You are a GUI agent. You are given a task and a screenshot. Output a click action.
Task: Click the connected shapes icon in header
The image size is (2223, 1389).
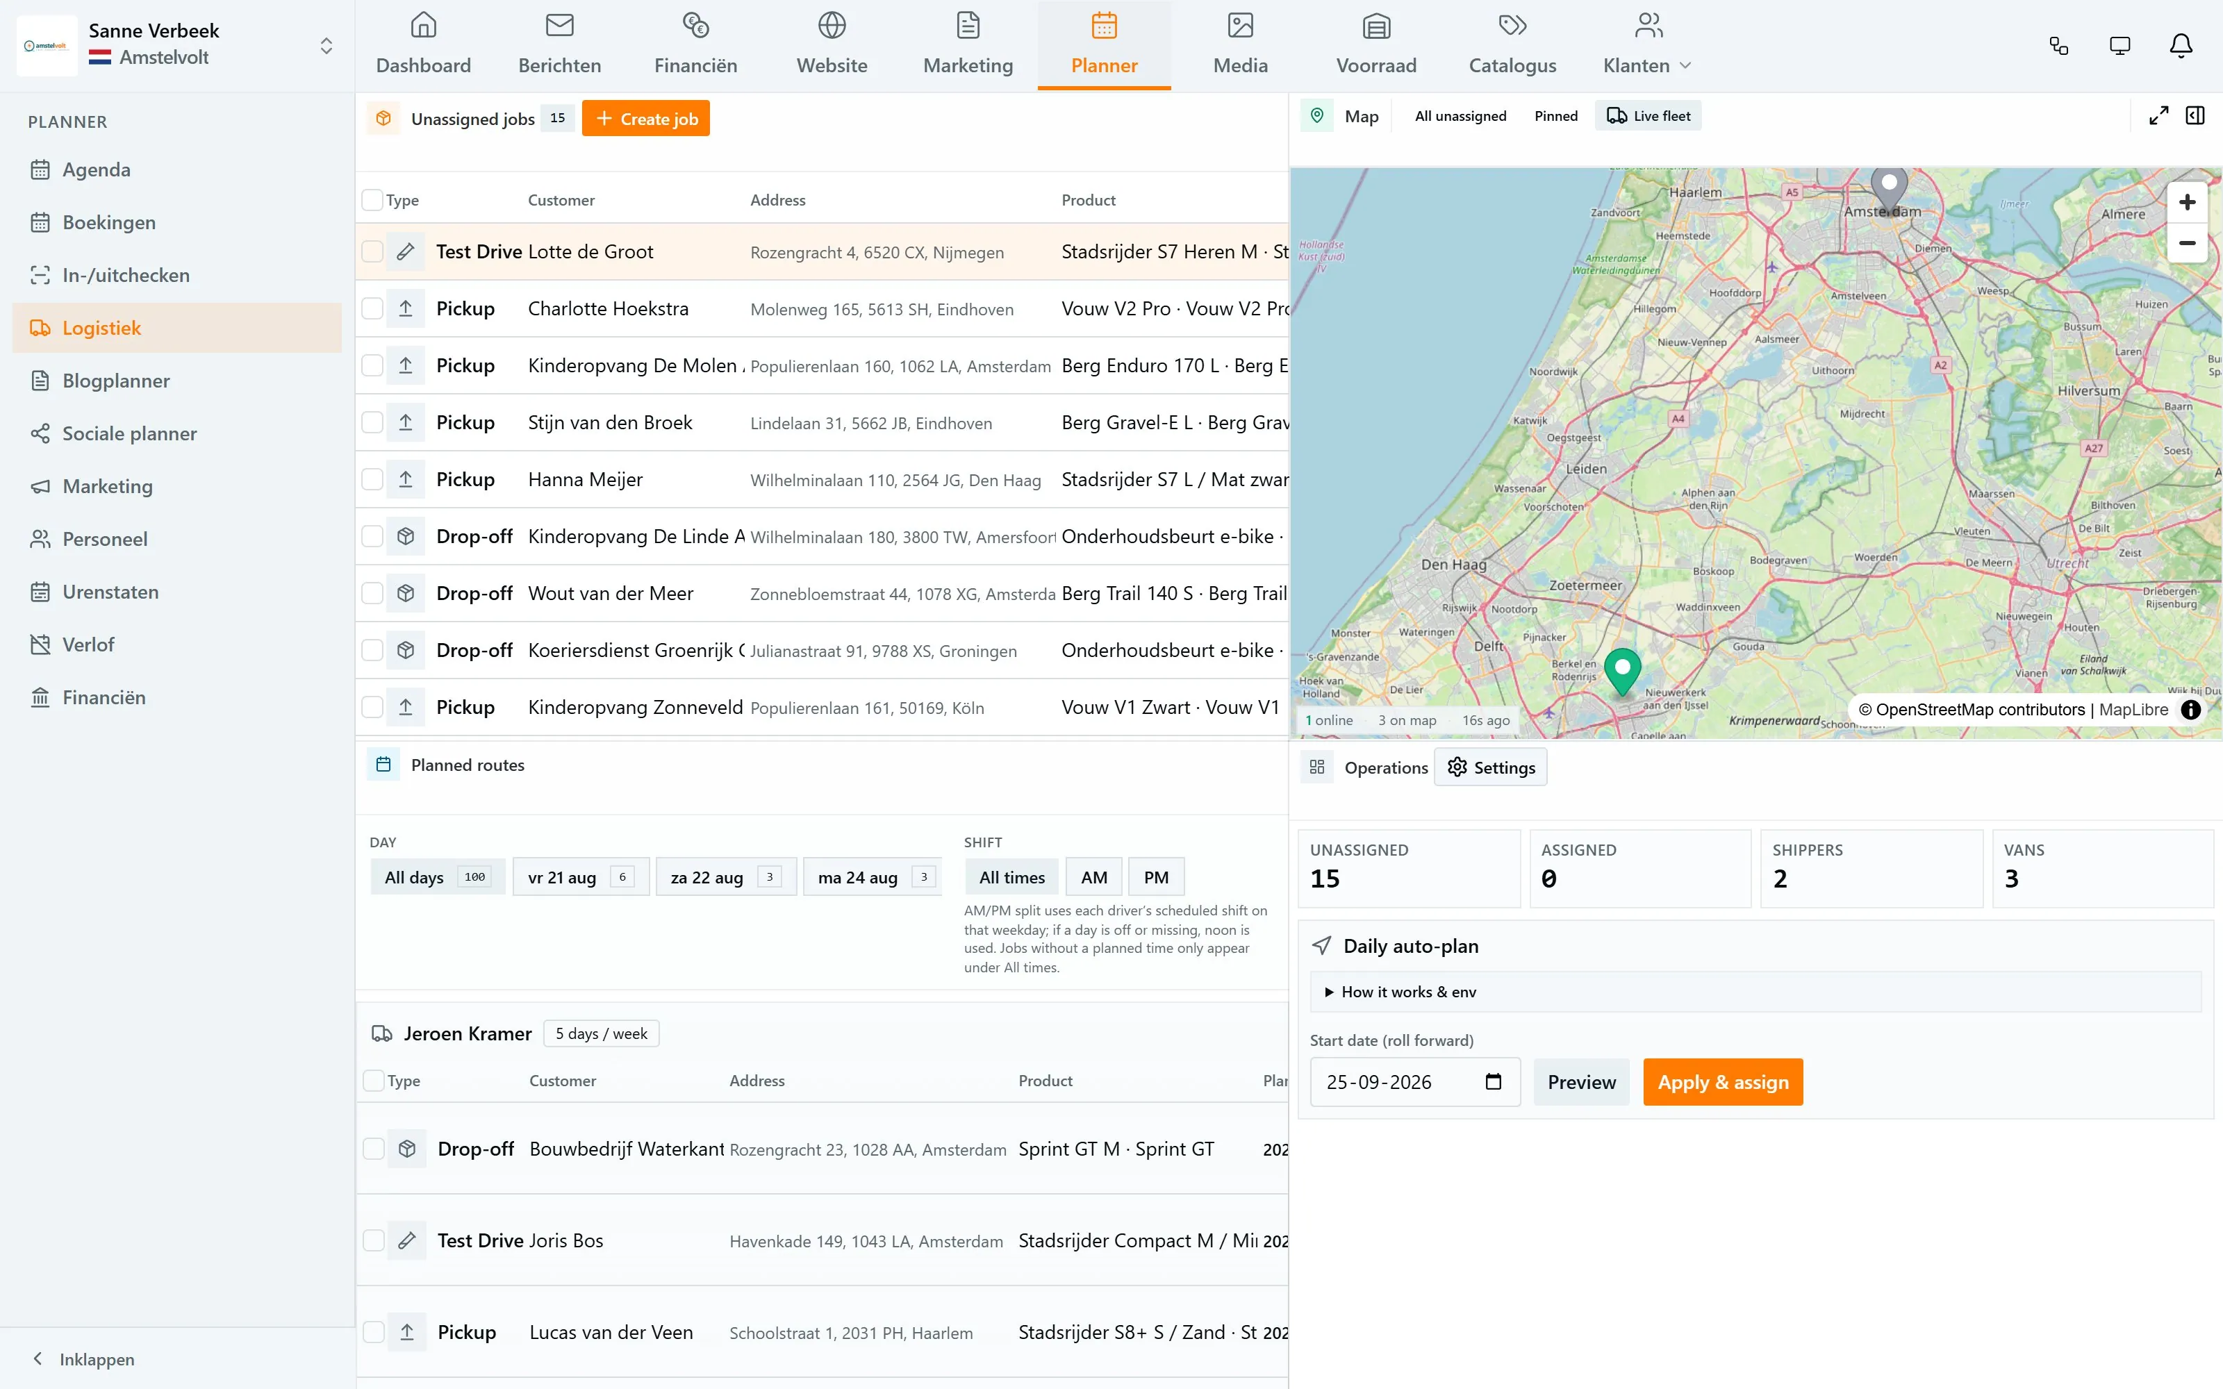[2058, 46]
